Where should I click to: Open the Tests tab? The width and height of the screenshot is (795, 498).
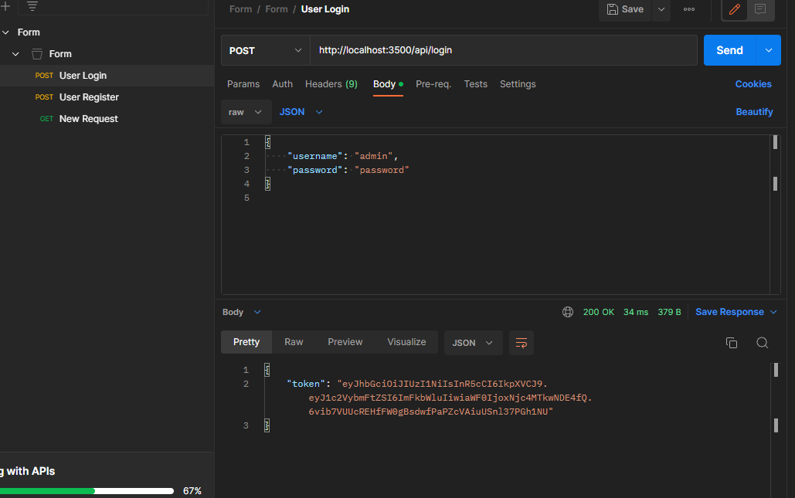(x=476, y=84)
